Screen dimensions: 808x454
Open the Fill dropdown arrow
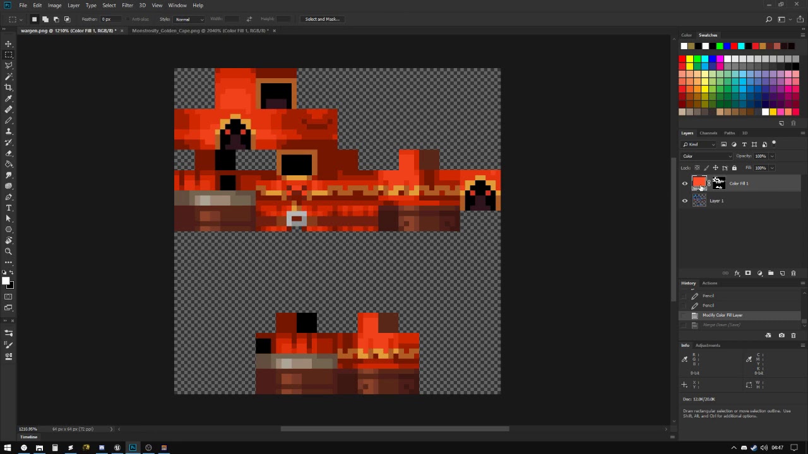(x=772, y=168)
